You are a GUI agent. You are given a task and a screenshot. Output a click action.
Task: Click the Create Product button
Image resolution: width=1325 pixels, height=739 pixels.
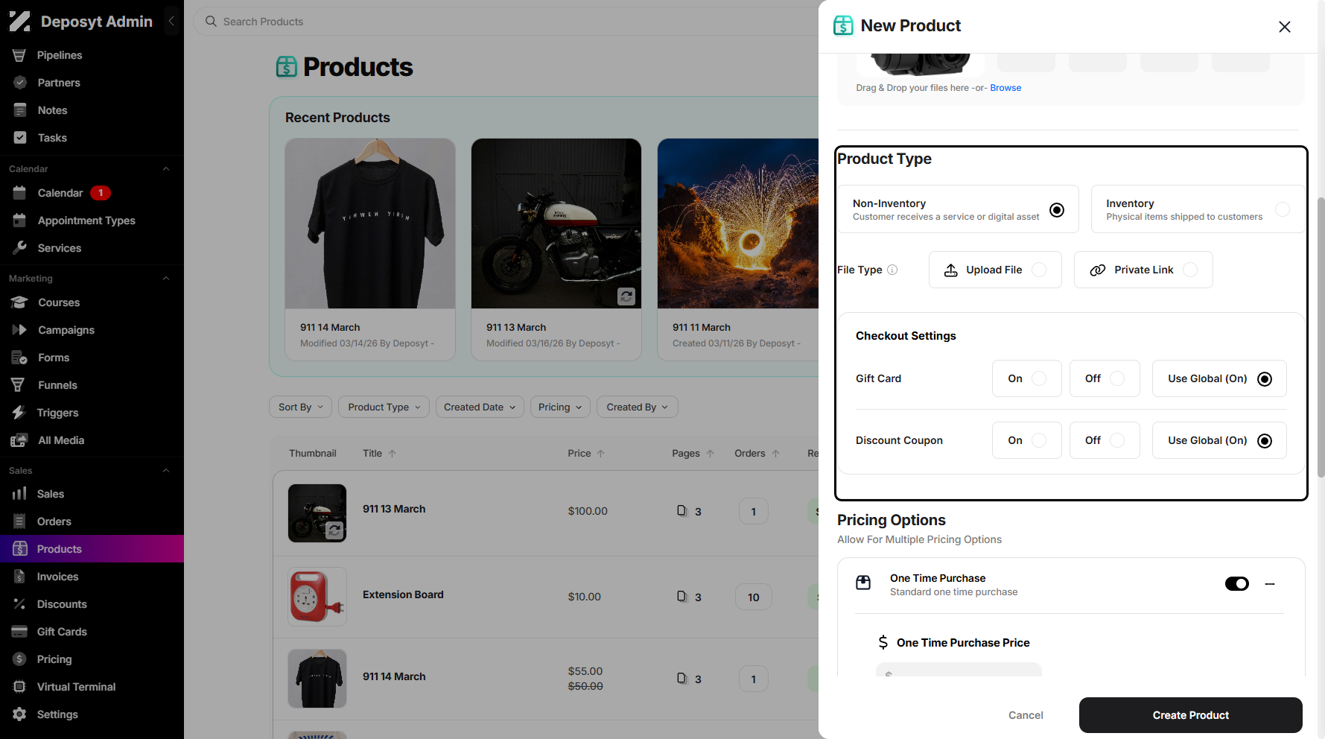point(1191,715)
